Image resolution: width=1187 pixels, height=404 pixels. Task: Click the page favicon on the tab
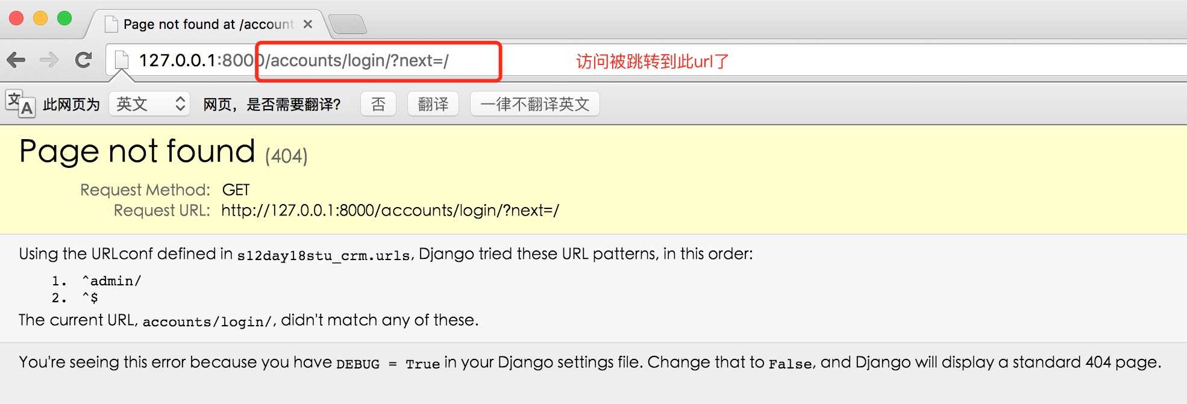(x=111, y=24)
